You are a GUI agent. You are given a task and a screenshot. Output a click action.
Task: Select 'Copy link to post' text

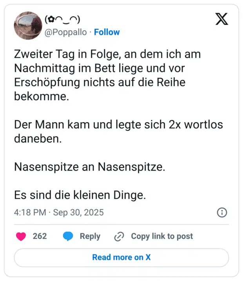[162, 236]
